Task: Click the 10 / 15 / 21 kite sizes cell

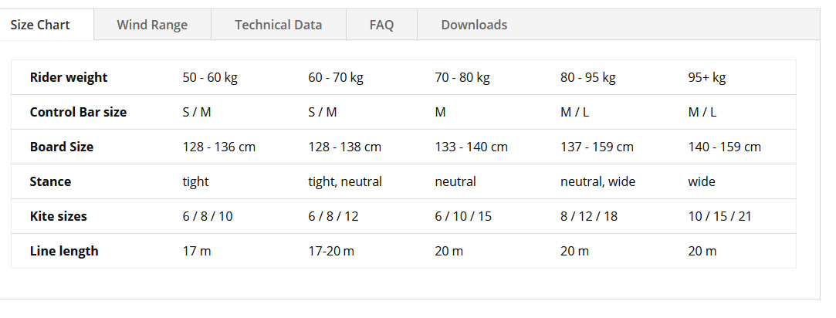Action: (x=719, y=216)
